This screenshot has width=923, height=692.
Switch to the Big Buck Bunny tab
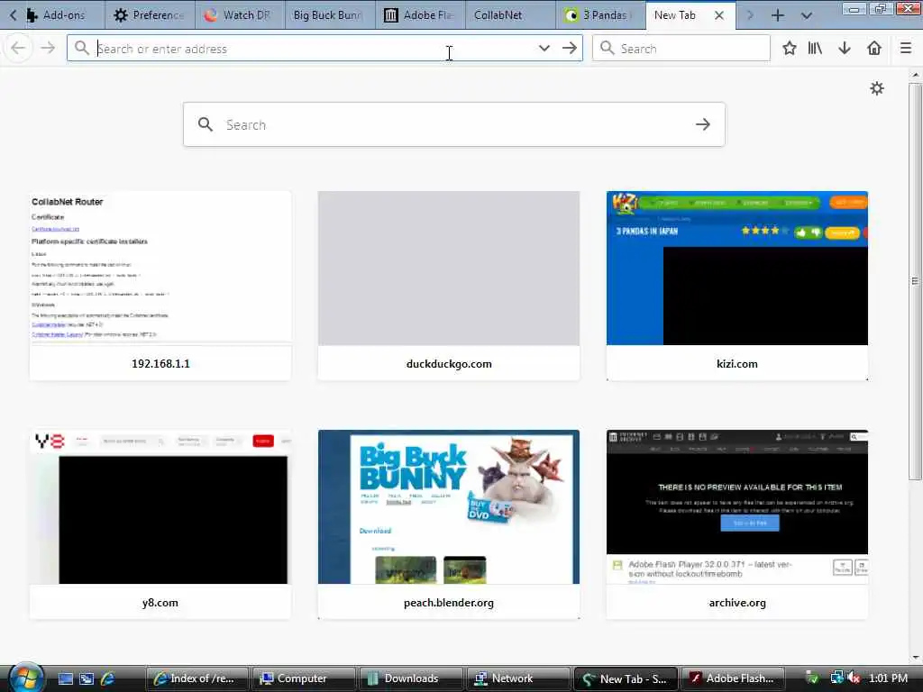(330, 15)
